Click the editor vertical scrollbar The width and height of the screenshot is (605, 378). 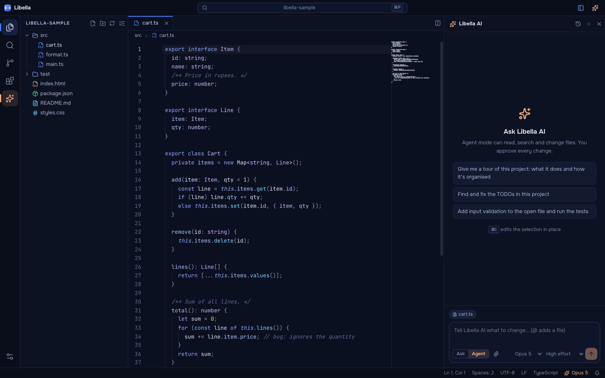click(x=441, y=149)
